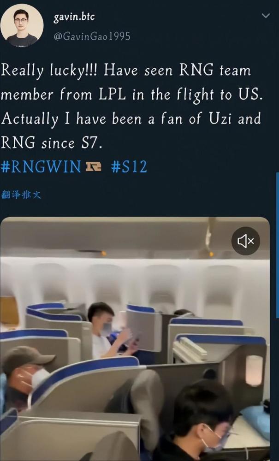Play the airplane cabin video
Viewport: 279px width, 461px height.
click(x=135, y=339)
